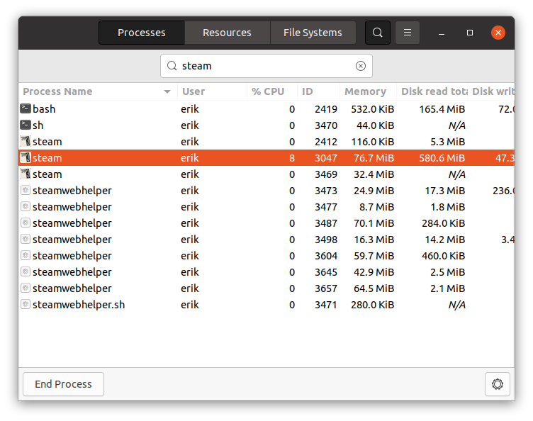The image size is (533, 421).
Task: Minimize the System Monitor window
Action: pyautogui.click(x=442, y=33)
